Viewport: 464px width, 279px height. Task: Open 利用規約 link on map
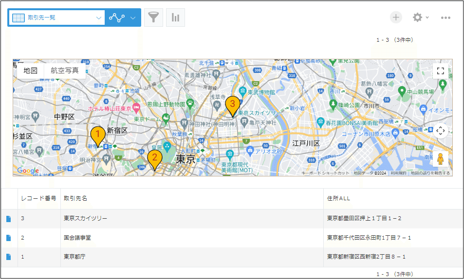398,173
